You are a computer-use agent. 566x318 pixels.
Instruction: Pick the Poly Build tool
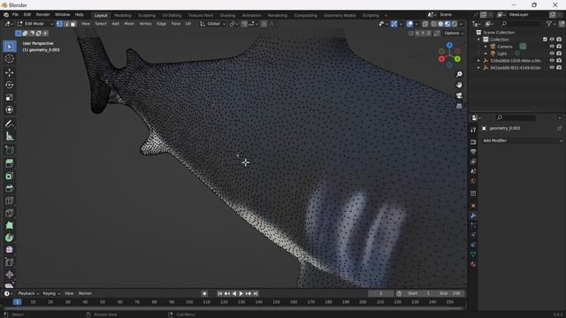10,225
